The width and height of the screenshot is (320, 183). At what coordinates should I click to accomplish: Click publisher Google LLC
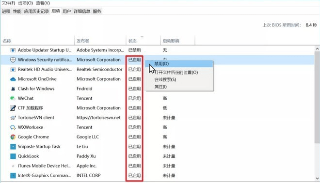(x=88, y=137)
